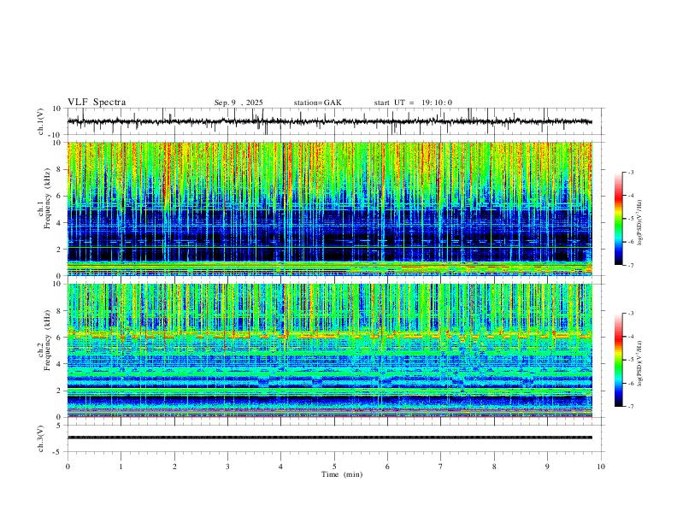The height and width of the screenshot is (523, 677).
Task: Click the "-3" label on ch.1 color bar
Action: pos(630,172)
